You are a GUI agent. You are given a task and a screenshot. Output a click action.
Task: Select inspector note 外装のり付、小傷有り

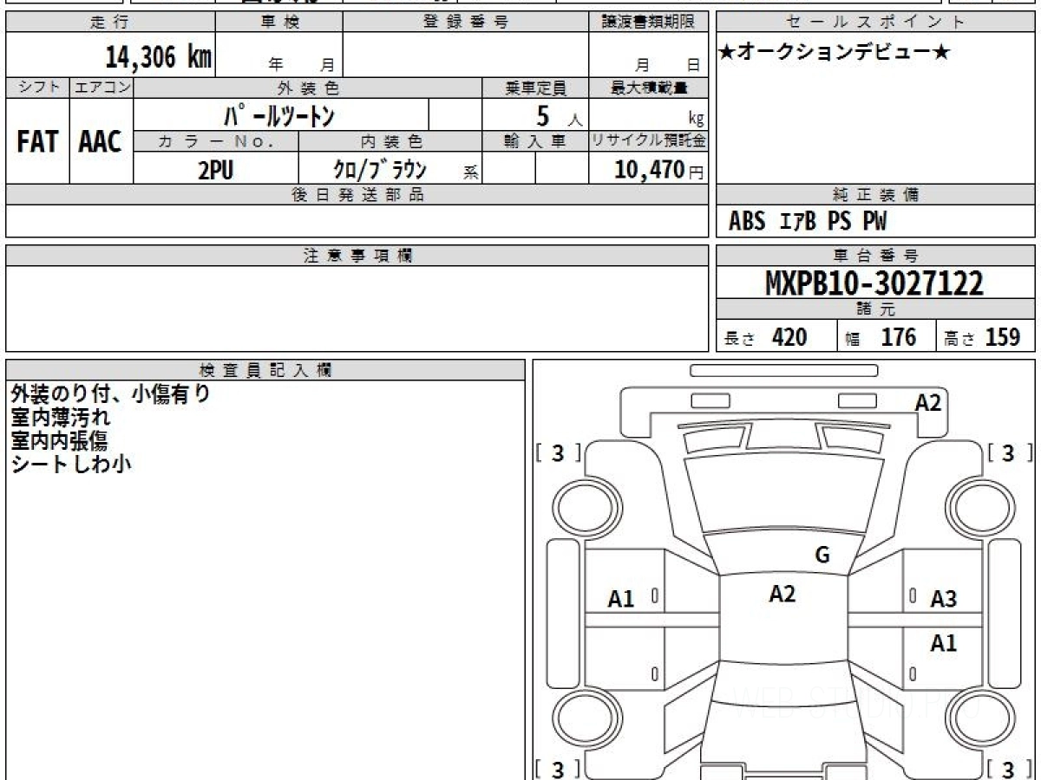pyautogui.click(x=111, y=394)
